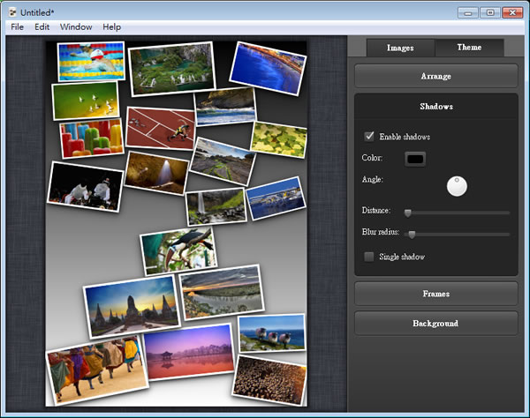Select the temple sunset photo
The height and width of the screenshot is (418, 530).
(132, 307)
